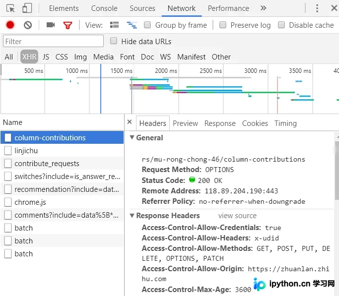The image size is (339, 296).
Task: Open the more tabs double-chevron
Action: coord(263,8)
